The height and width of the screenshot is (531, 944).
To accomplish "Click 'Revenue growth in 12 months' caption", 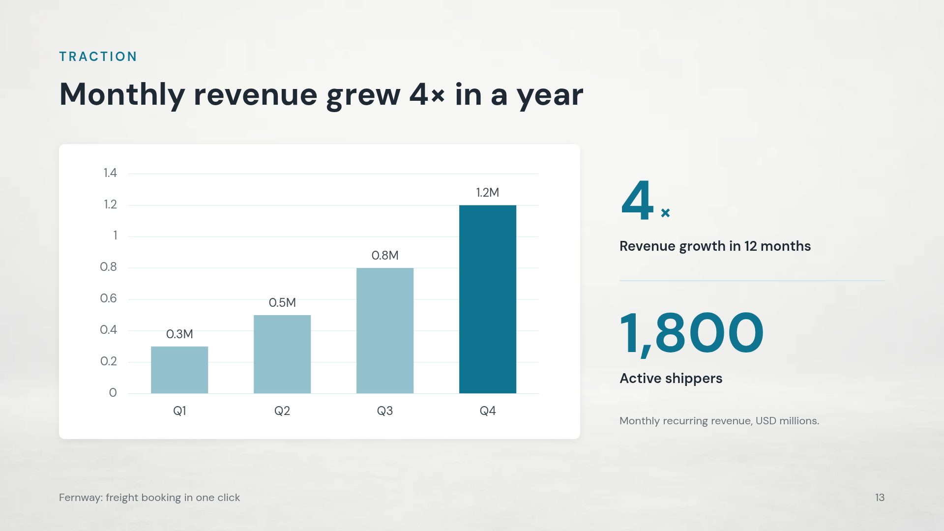I will point(715,246).
